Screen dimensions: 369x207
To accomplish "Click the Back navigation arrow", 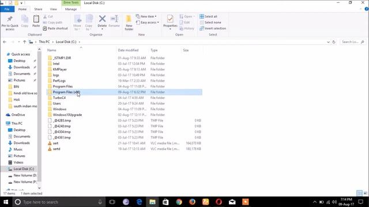I will click(x=5, y=42).
